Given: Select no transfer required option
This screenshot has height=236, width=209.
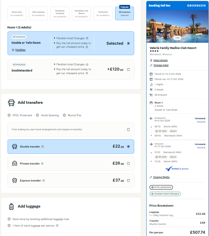Looking at the screenshot, I should (128, 130).
